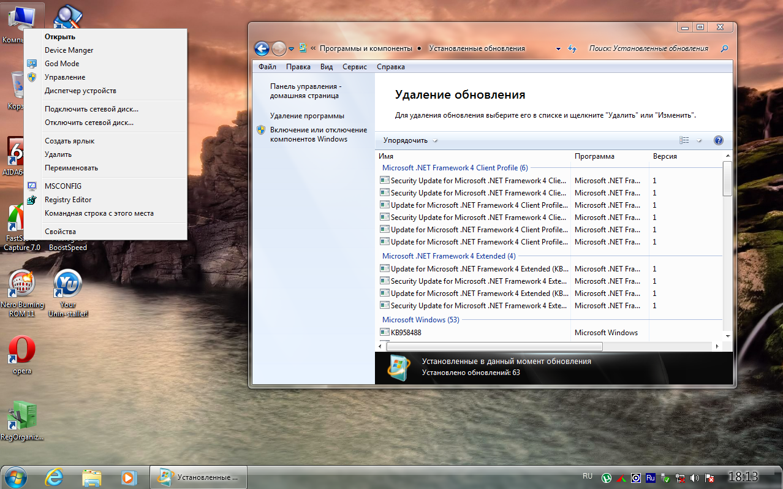Screen dimensions: 783x489
Task: Click the safely remove hardware tray icon
Action: (x=665, y=477)
